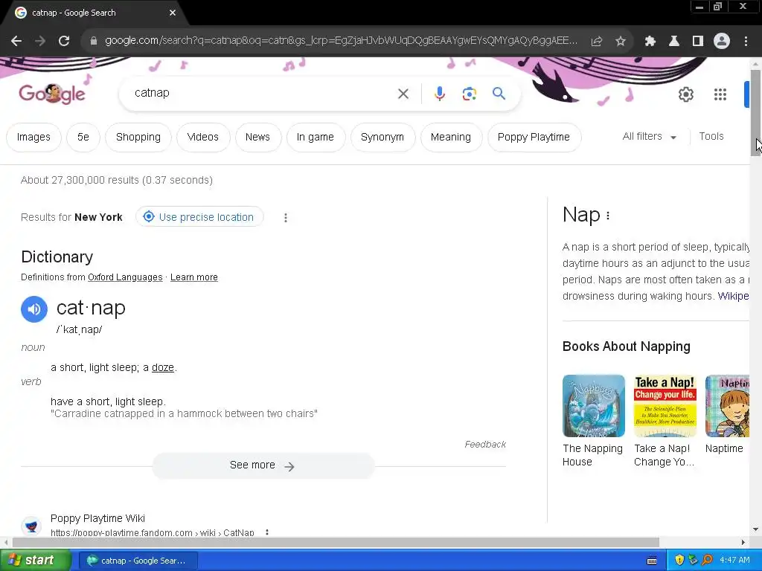The image size is (762, 571).
Task: Reload the current page
Action: [64, 42]
